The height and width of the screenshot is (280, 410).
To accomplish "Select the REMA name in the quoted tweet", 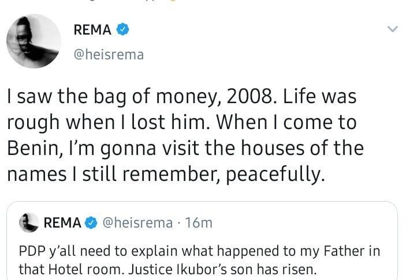I will pos(62,223).
